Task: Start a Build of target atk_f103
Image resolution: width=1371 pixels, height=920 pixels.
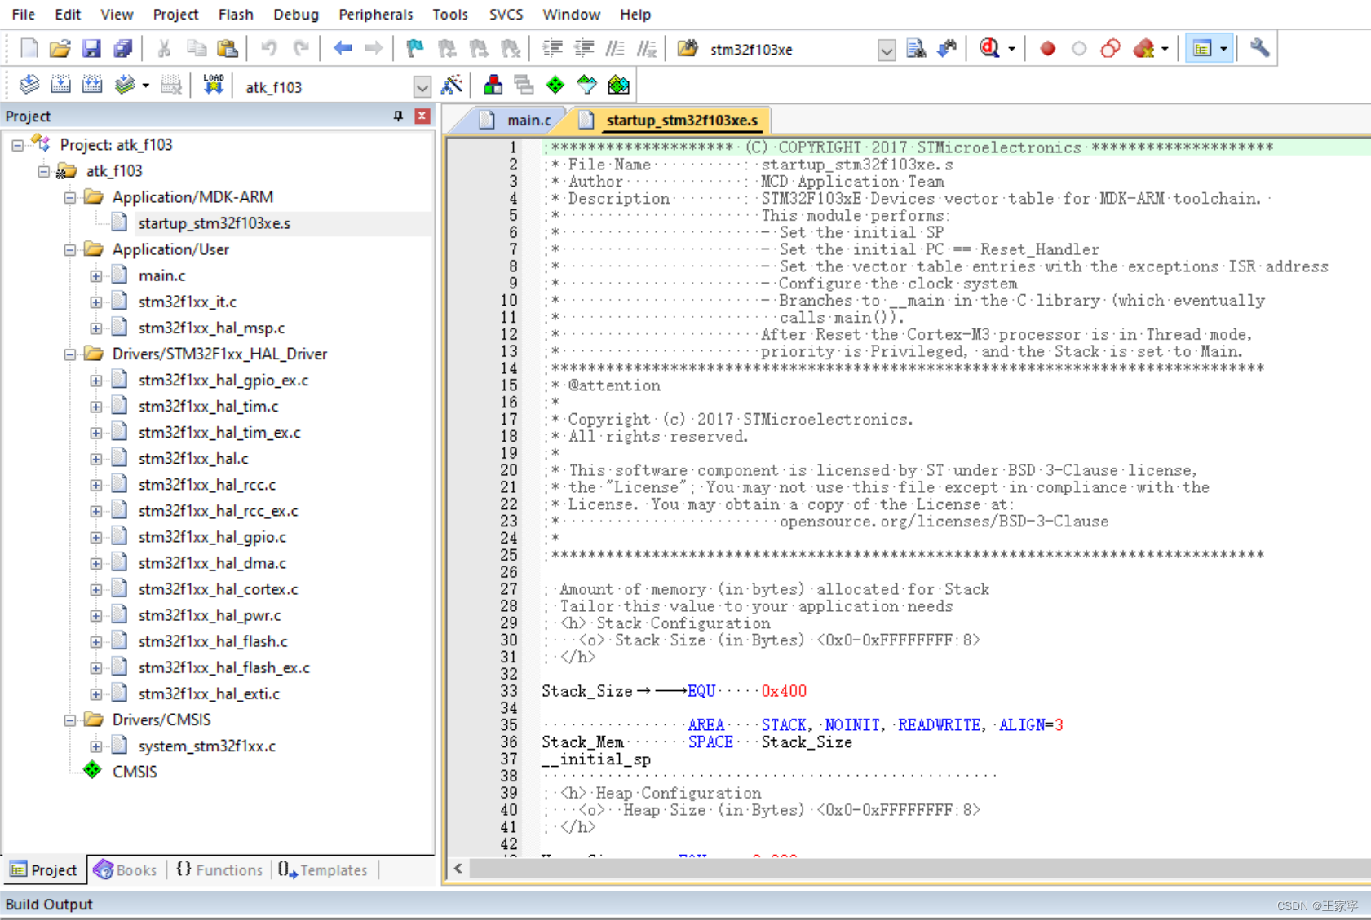Action: tap(61, 84)
